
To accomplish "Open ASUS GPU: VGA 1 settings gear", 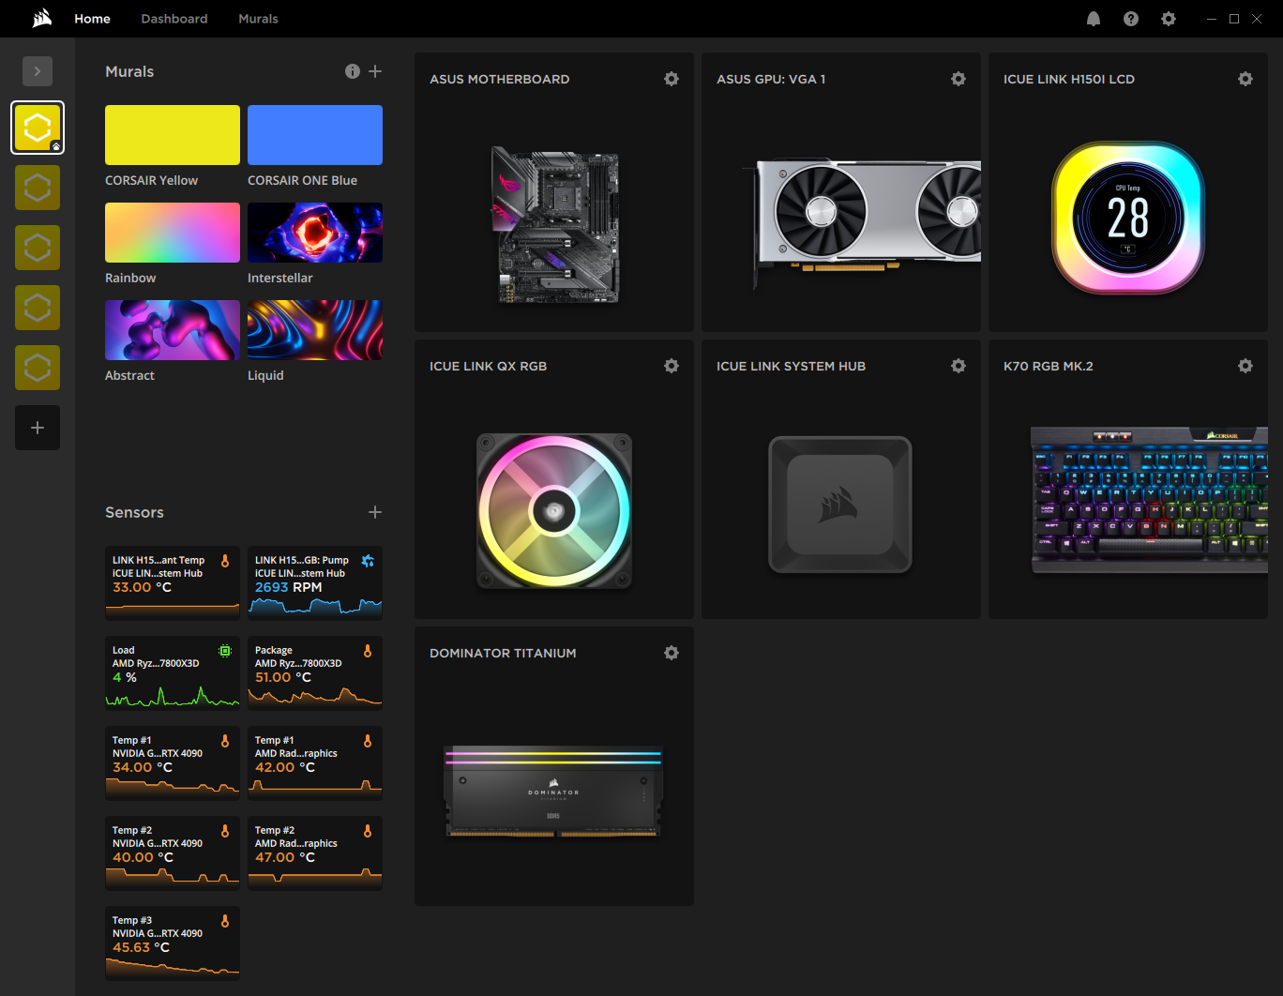I will (958, 79).
